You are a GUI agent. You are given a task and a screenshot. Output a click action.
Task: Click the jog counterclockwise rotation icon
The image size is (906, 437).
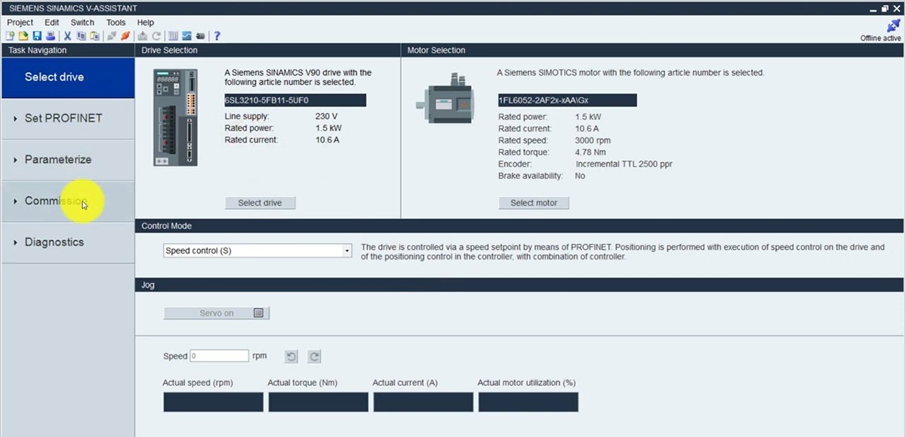point(291,356)
